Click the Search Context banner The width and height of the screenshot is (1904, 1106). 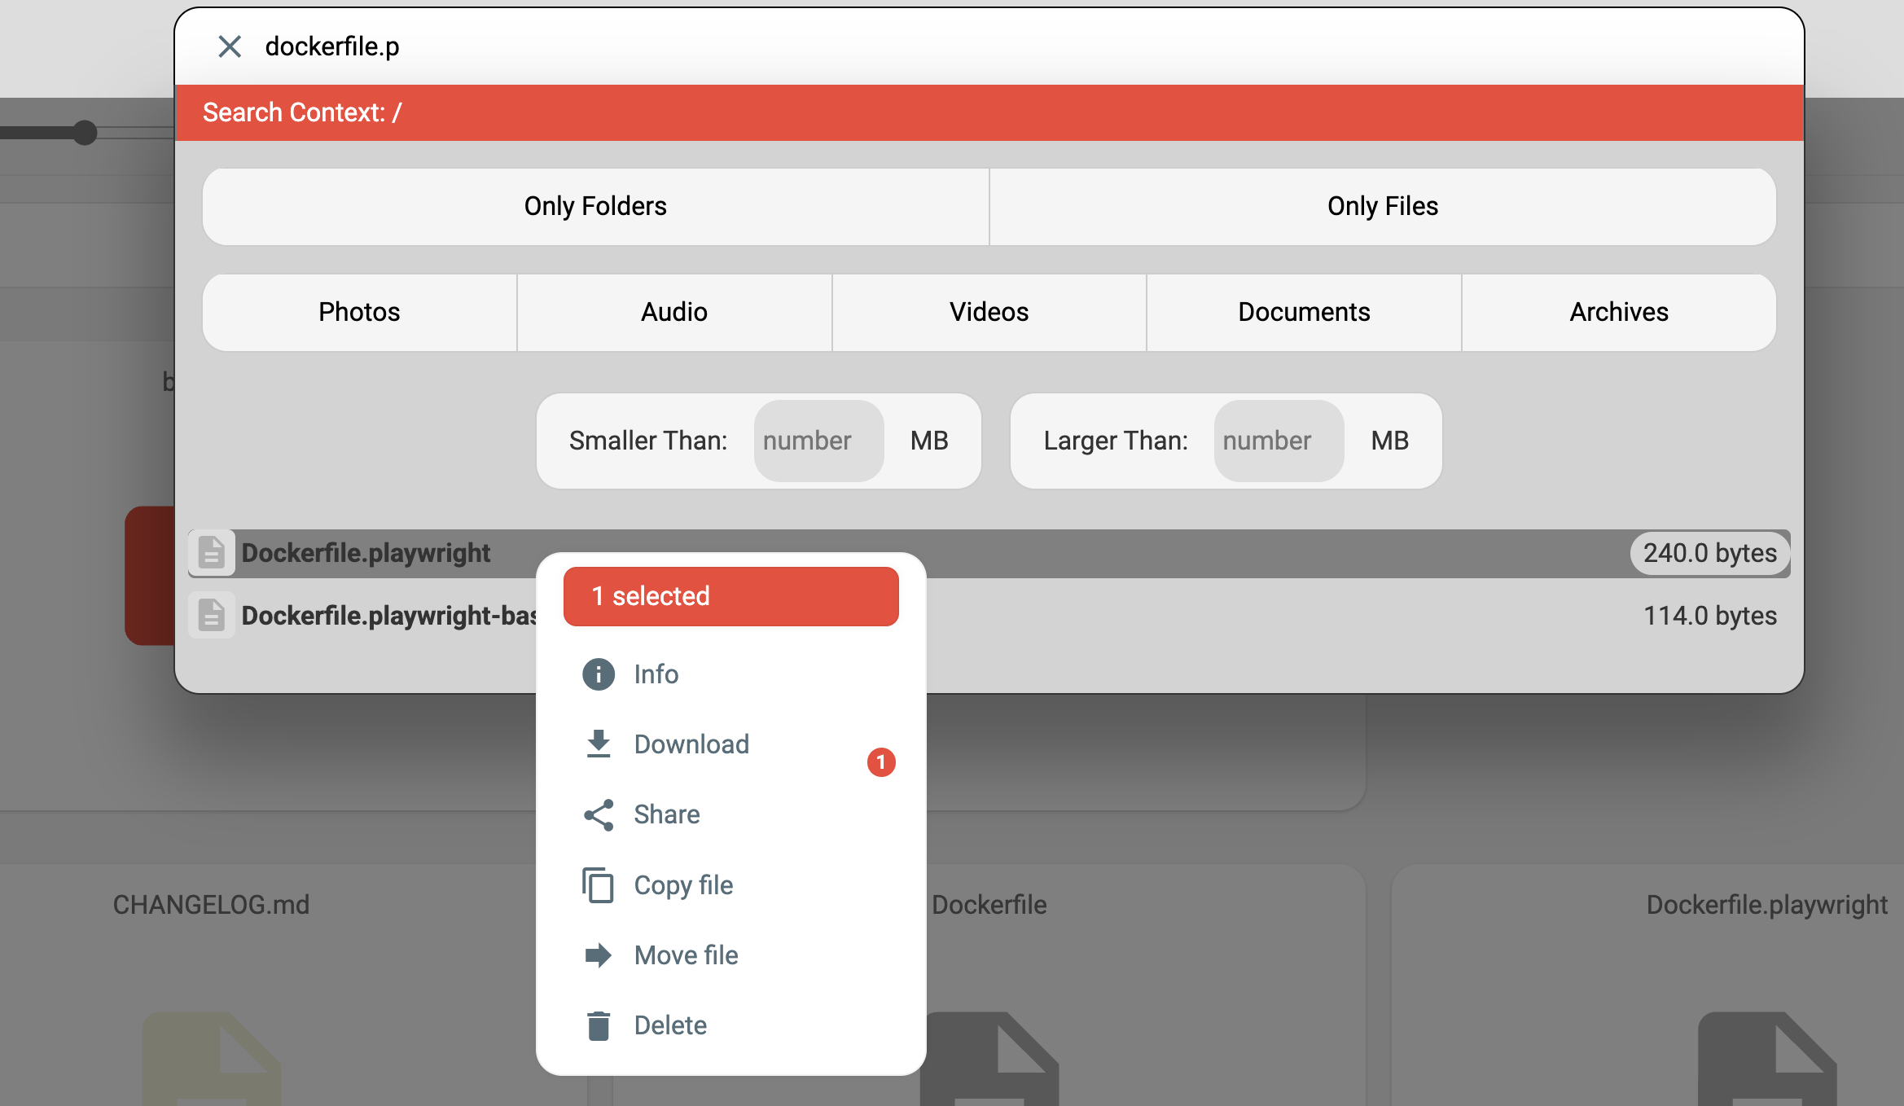click(989, 112)
